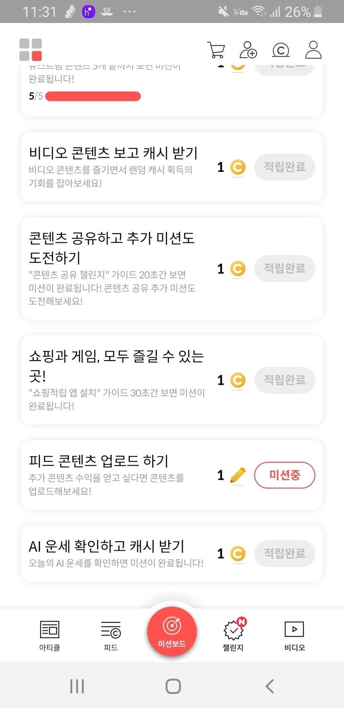Tap the red 5/5 progress bar
The image size is (344, 708).
click(93, 96)
